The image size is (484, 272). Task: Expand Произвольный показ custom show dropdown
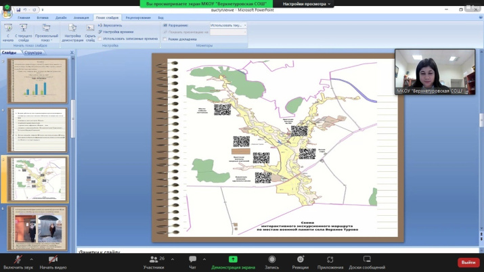pos(46,31)
